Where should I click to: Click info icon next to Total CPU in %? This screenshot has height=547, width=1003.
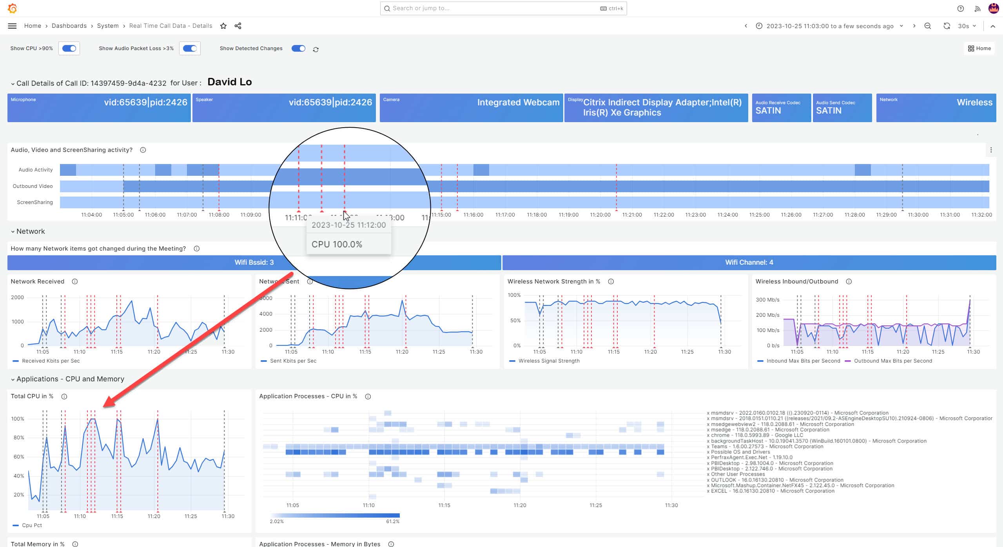click(x=64, y=396)
